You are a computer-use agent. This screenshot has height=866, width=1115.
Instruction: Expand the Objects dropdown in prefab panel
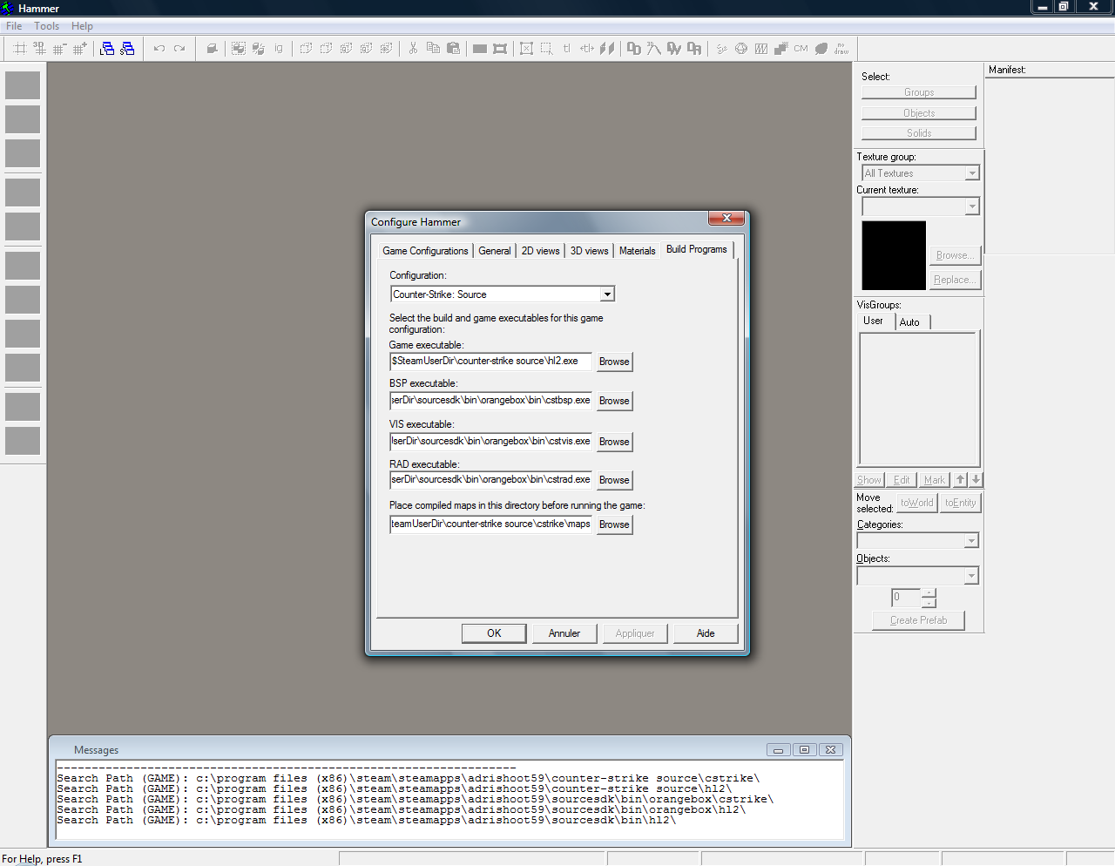(971, 576)
